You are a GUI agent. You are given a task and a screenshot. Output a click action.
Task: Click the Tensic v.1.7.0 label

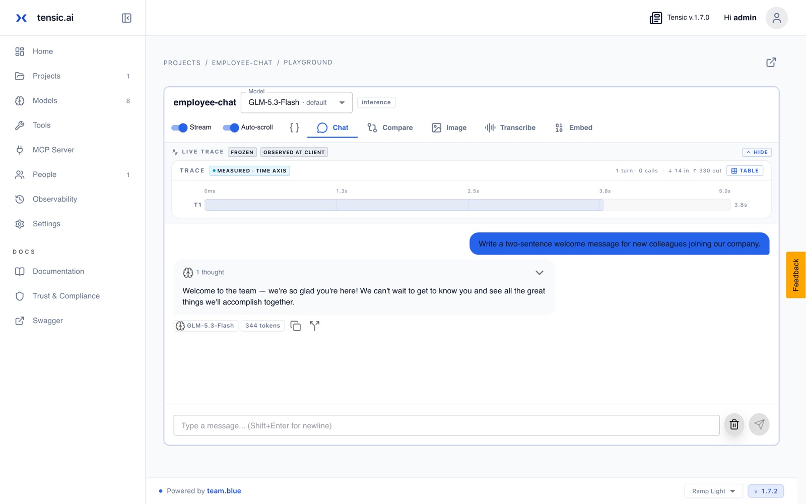(x=688, y=18)
